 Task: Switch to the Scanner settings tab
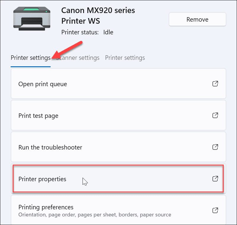pos(78,58)
